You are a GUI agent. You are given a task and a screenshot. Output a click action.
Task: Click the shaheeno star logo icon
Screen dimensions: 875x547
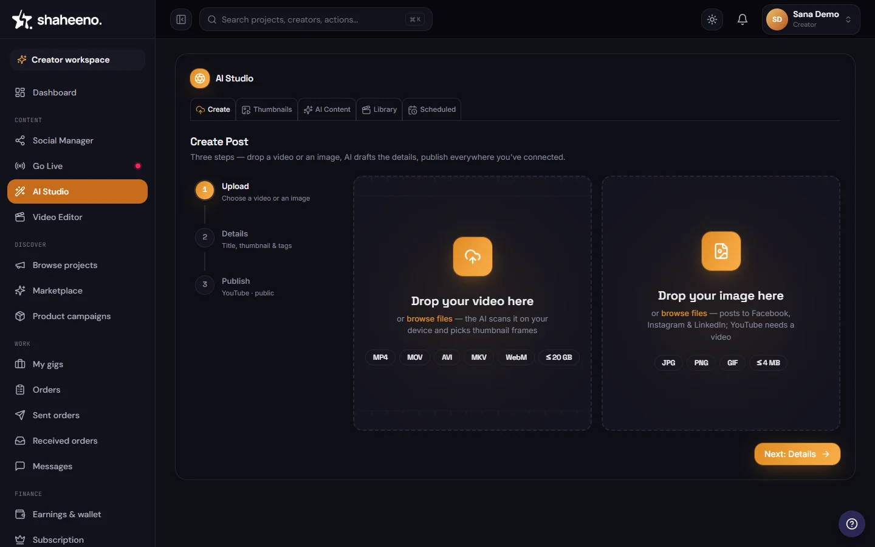(x=22, y=19)
